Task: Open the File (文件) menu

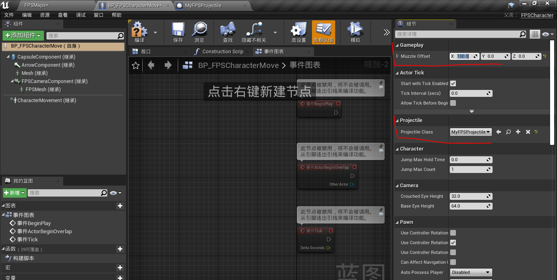Action: (9, 15)
